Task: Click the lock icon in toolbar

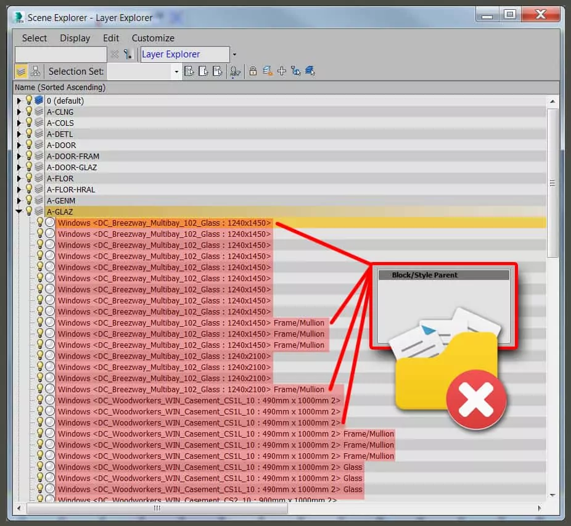Action: [x=253, y=72]
